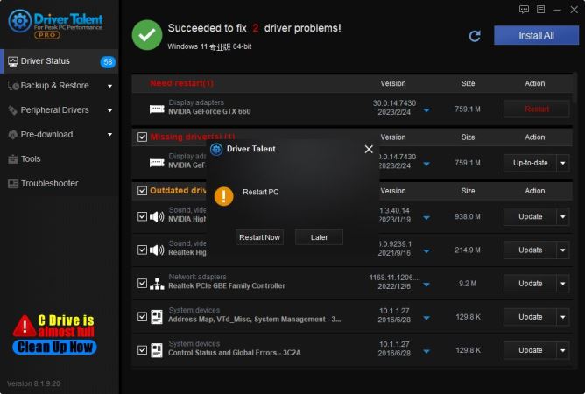
Task: Select Driver Status in sidebar
Action: click(60, 61)
